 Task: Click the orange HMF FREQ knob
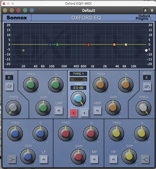(101, 85)
